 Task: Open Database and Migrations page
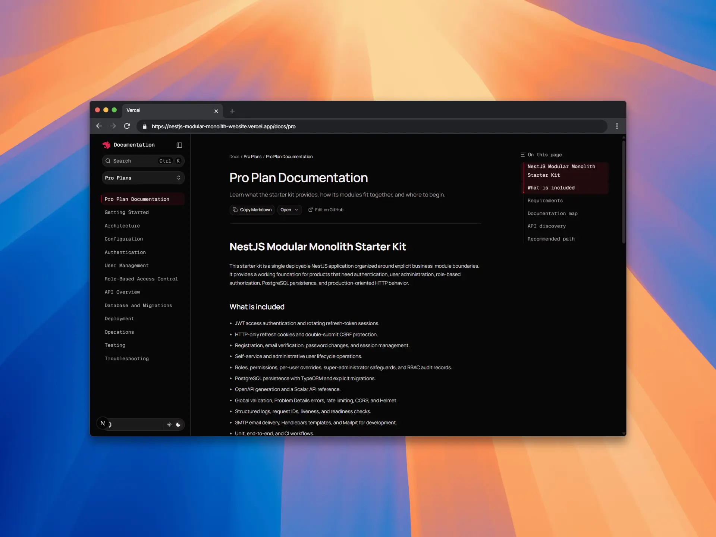pos(138,305)
